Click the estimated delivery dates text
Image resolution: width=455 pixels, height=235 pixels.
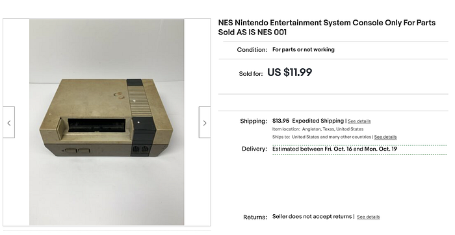[335, 149]
